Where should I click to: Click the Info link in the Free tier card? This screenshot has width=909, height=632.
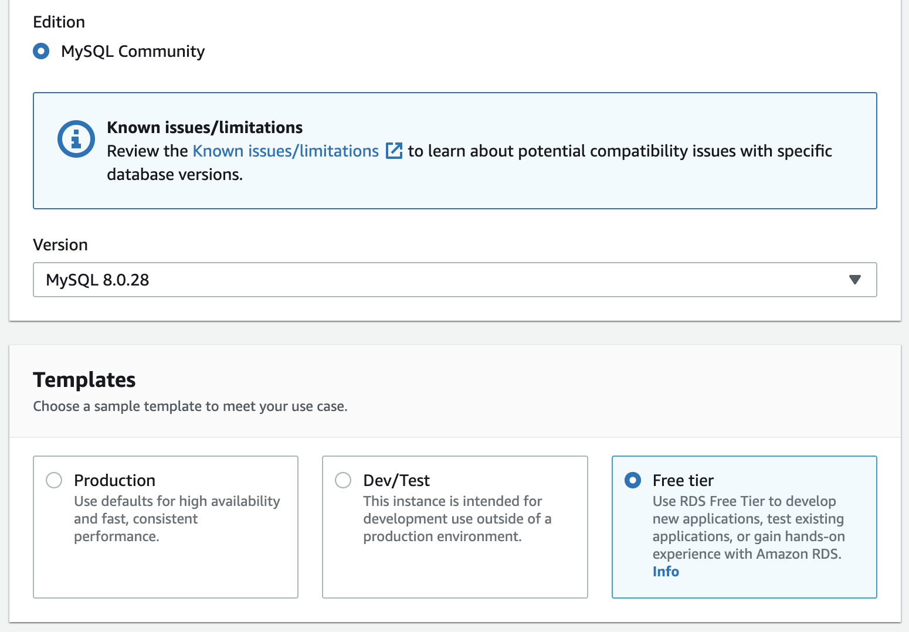[x=666, y=571]
